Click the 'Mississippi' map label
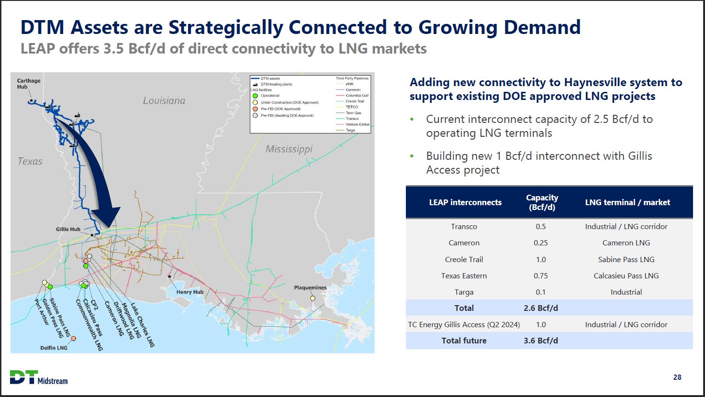Viewport: 705px width, 397px height. [289, 149]
